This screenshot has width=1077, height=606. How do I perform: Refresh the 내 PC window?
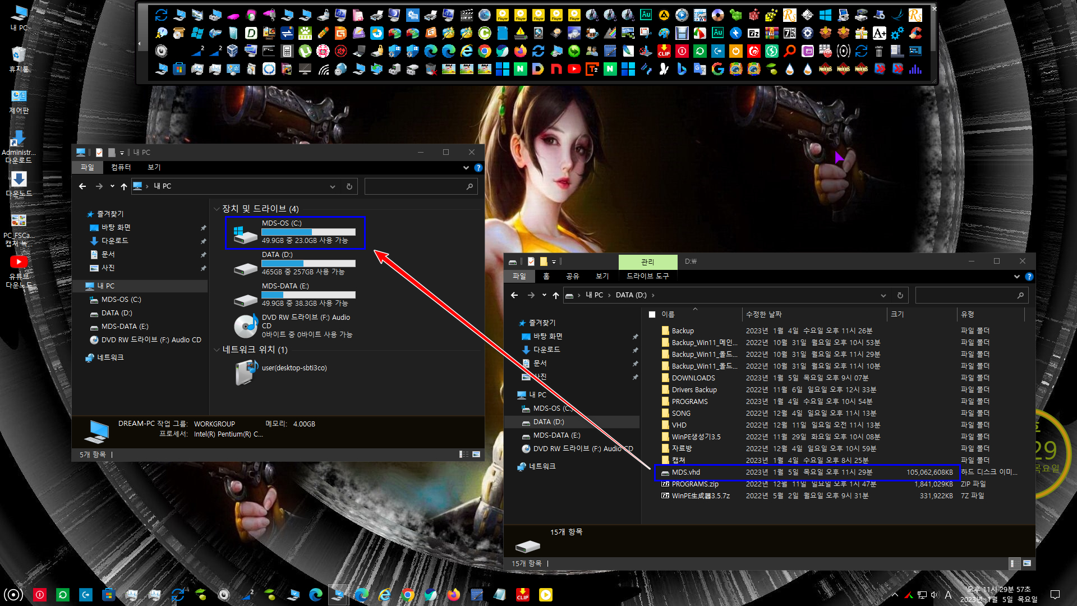coord(349,187)
